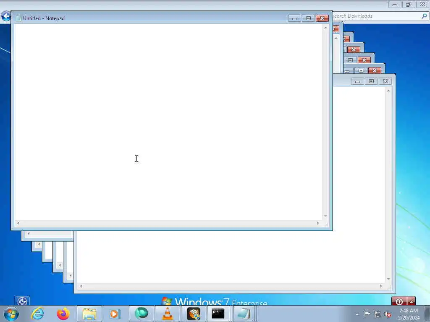Launch Internet Explorer from the taskbar
Viewport: 430px width, 322px height.
[37, 314]
